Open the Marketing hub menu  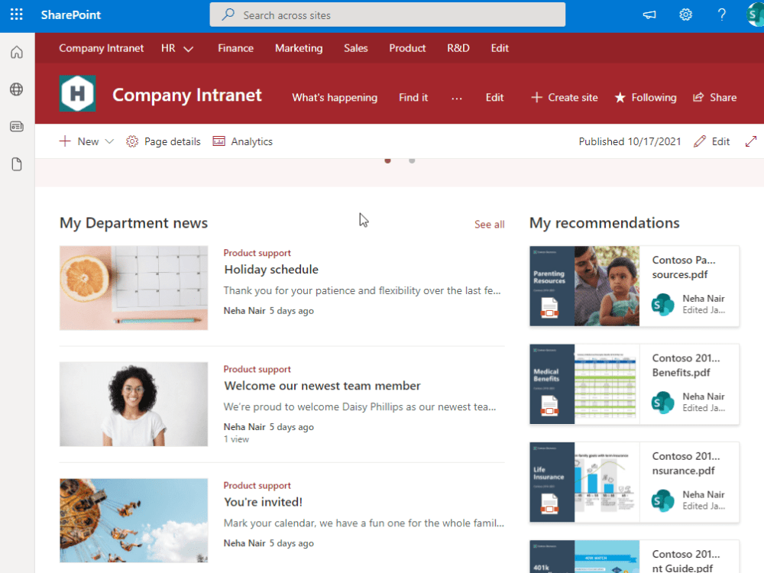click(299, 48)
